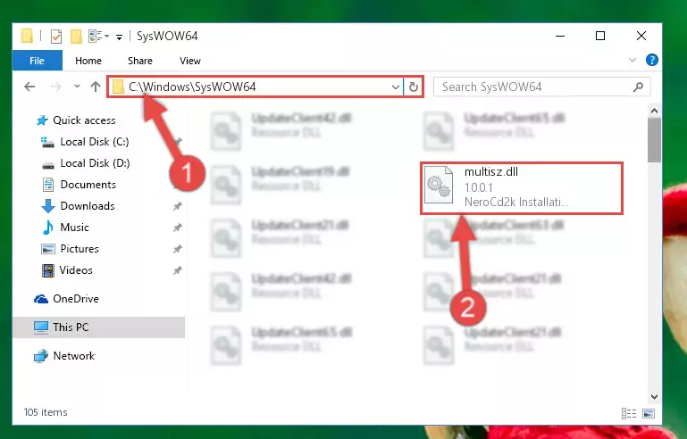Viewport: 687px width, 439px height.
Task: Open Music folder in navigation pane
Action: coord(66,228)
